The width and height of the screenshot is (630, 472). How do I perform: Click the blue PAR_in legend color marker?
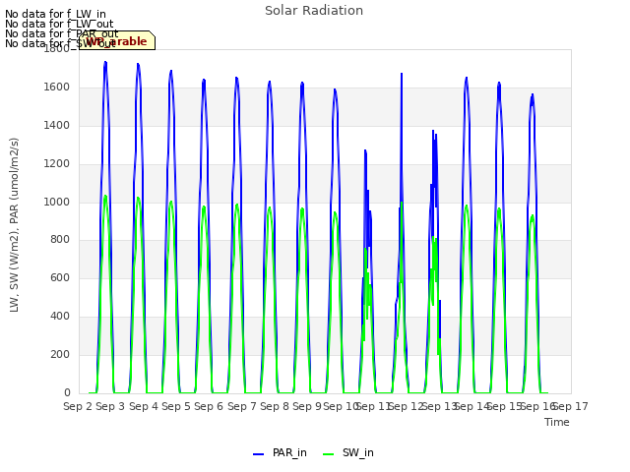pos(258,454)
